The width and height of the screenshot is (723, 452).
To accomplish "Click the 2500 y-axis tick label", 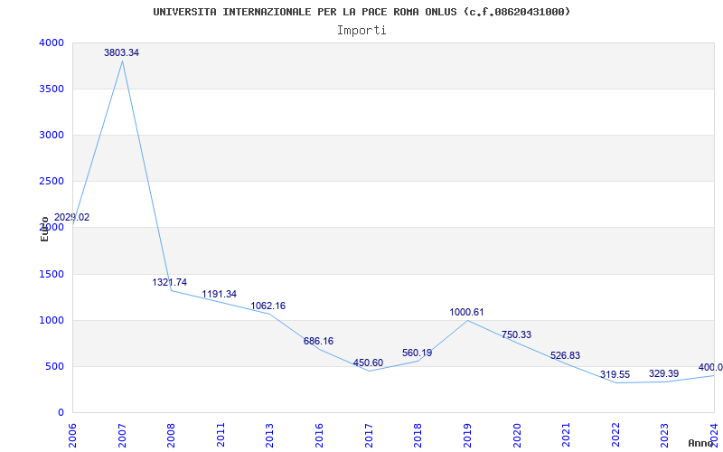I will click(52, 182).
